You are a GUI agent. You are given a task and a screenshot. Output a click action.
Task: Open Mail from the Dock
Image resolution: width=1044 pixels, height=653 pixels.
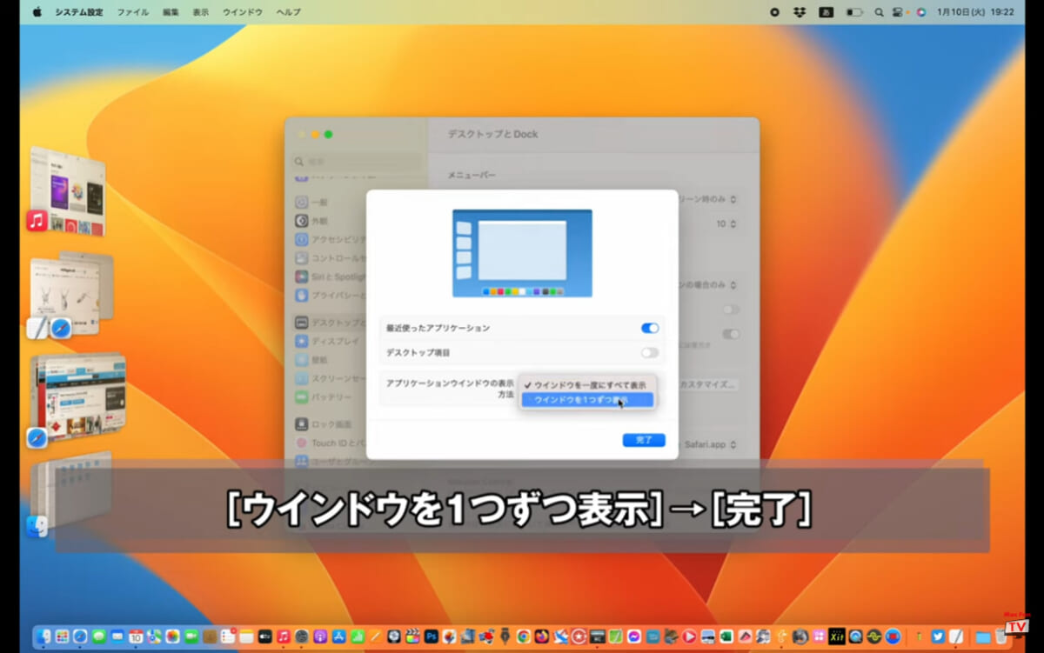point(117,636)
